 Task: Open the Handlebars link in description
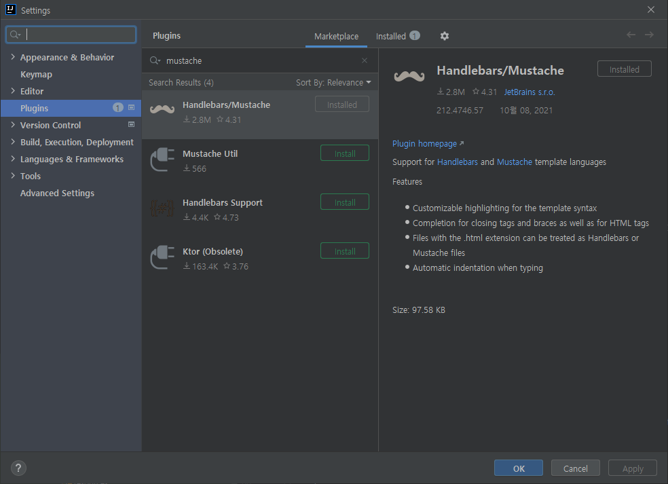(457, 162)
